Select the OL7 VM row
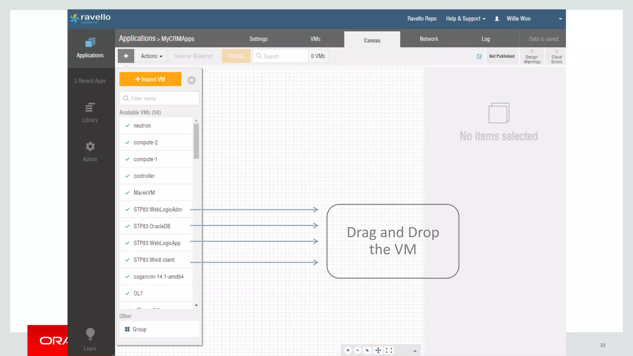This screenshot has width=633, height=356. 156,293
